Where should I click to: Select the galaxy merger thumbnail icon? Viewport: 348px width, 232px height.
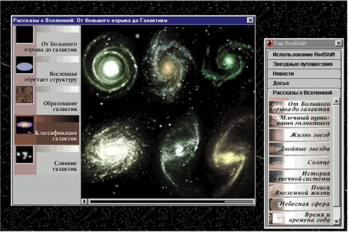pos(25,155)
